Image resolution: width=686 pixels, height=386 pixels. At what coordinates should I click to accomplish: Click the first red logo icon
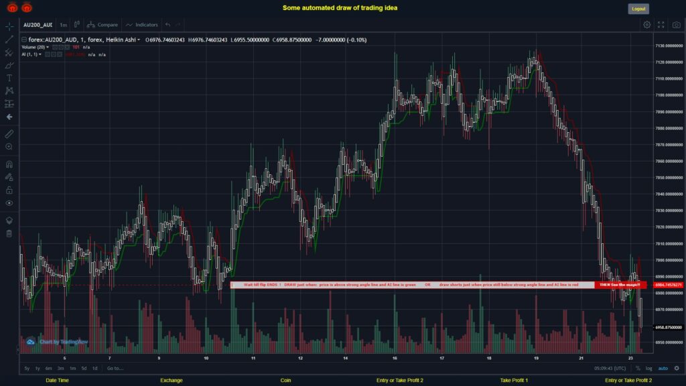tap(12, 7)
